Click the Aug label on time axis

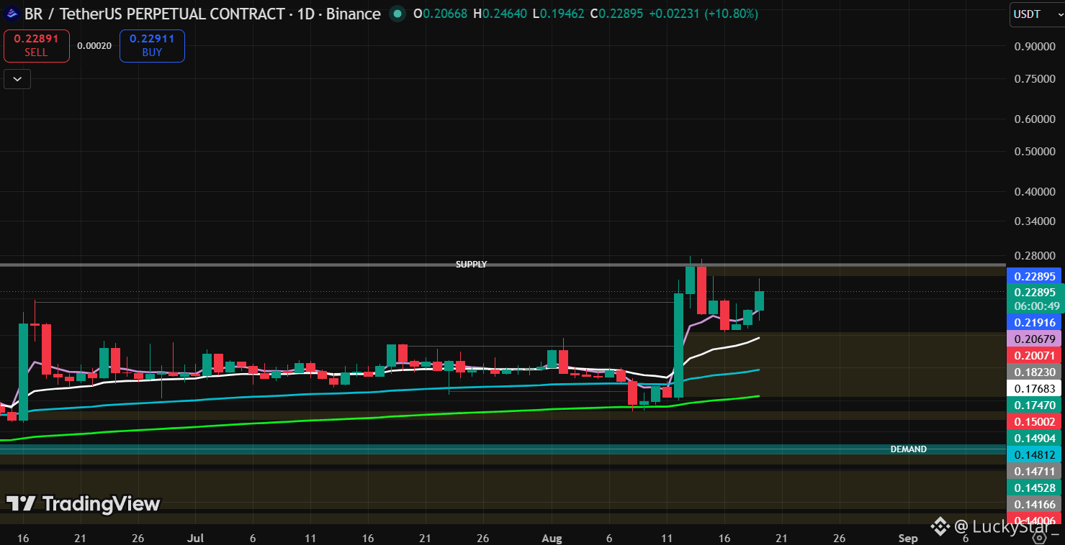click(552, 538)
